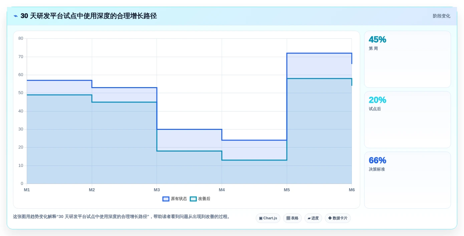464x236 pixels.
Task: Click the M2 axis label
Action: coord(92,190)
